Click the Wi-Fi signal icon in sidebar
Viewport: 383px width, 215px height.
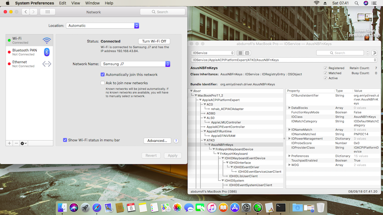click(47, 40)
